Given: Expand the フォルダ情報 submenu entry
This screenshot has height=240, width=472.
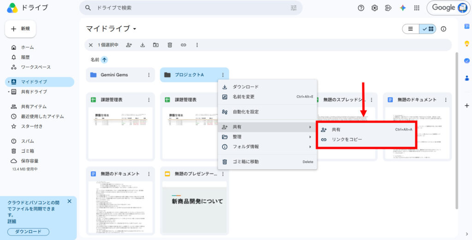Looking at the screenshot, I should pos(267,147).
